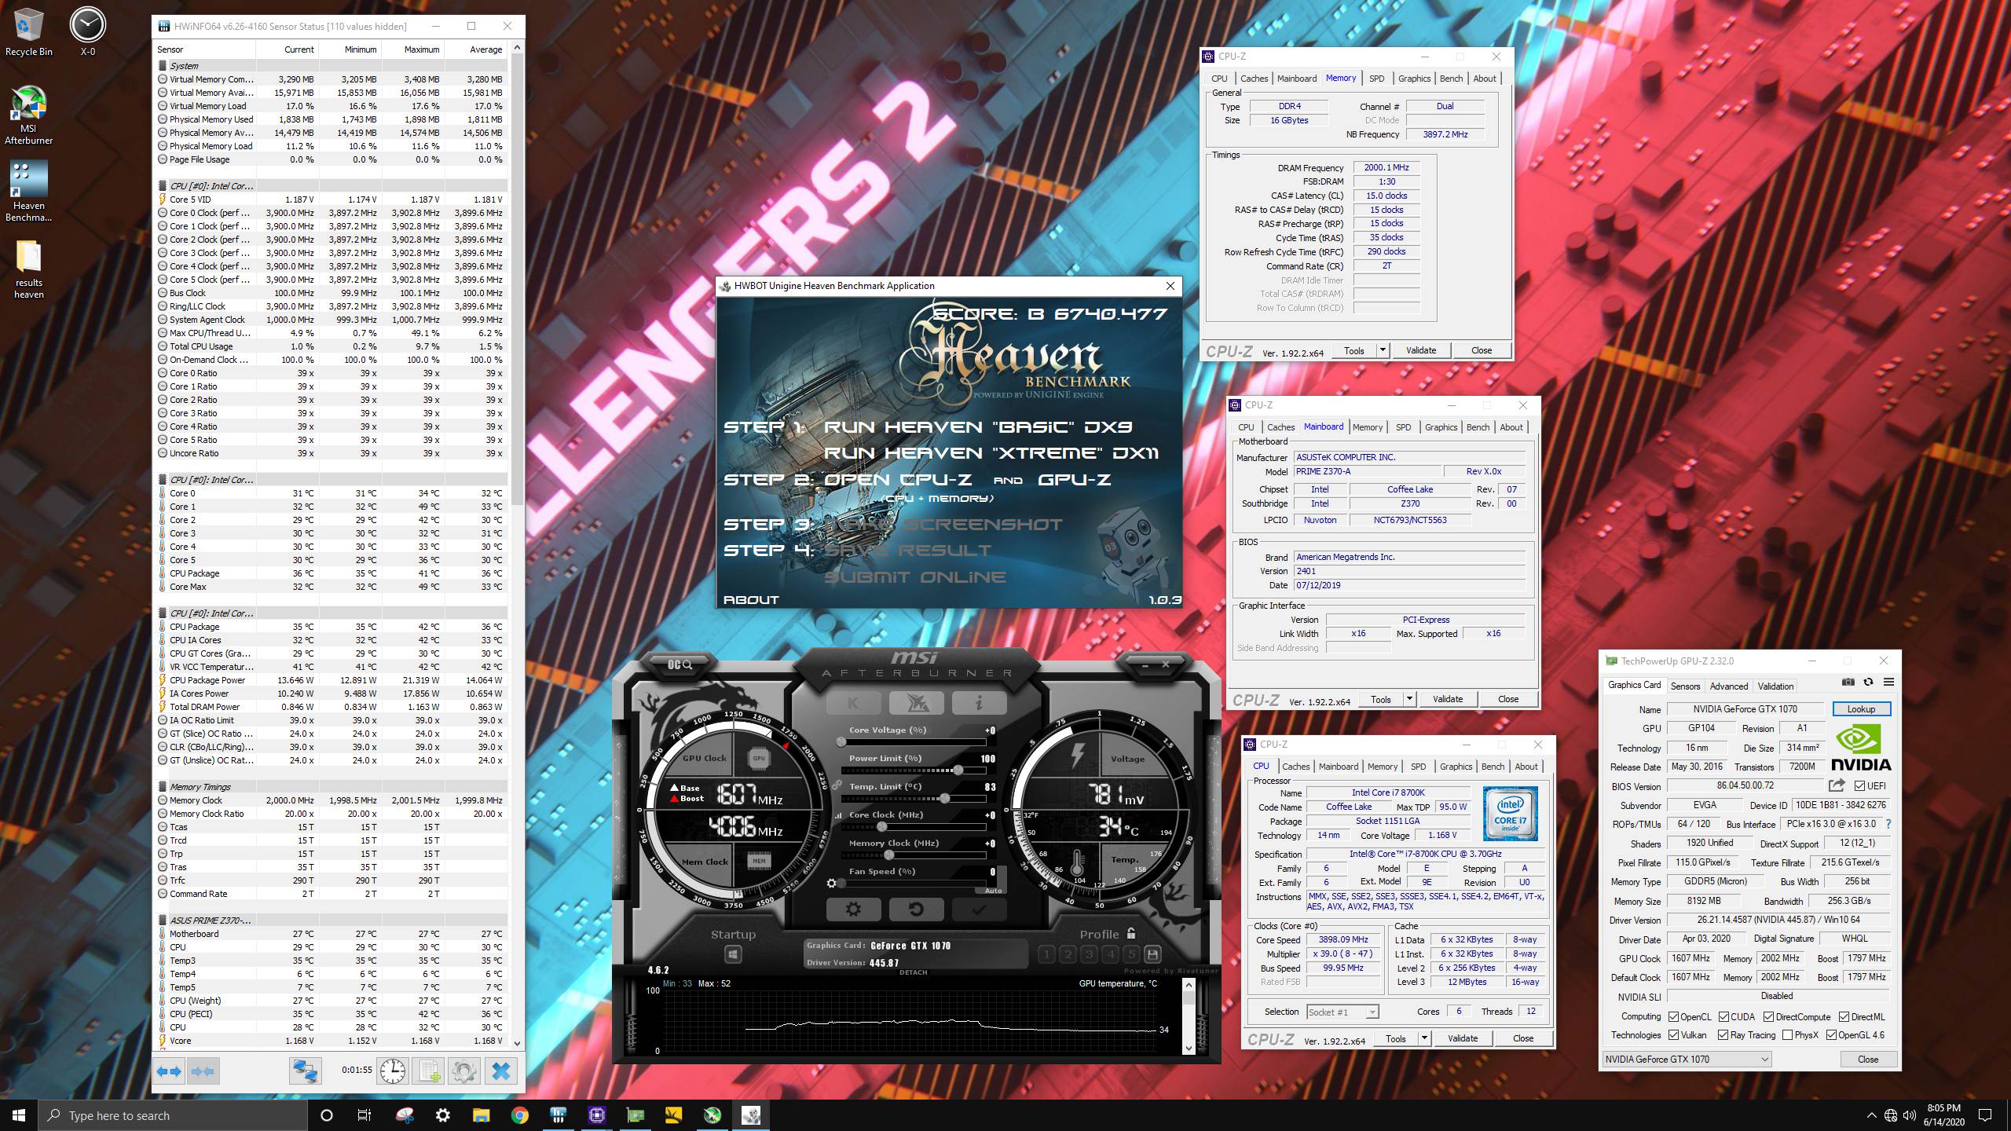The image size is (2011, 1131).
Task: Click DETACH on Afterburner monitor graph
Action: [x=913, y=972]
